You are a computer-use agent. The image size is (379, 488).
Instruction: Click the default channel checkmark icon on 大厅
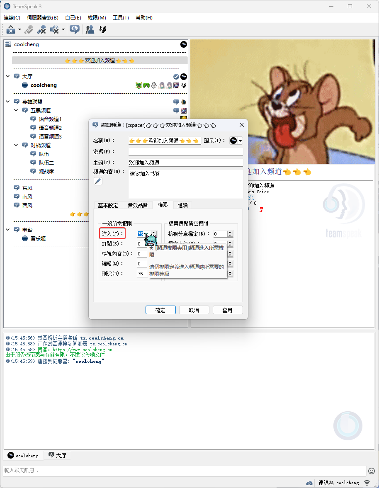point(176,77)
